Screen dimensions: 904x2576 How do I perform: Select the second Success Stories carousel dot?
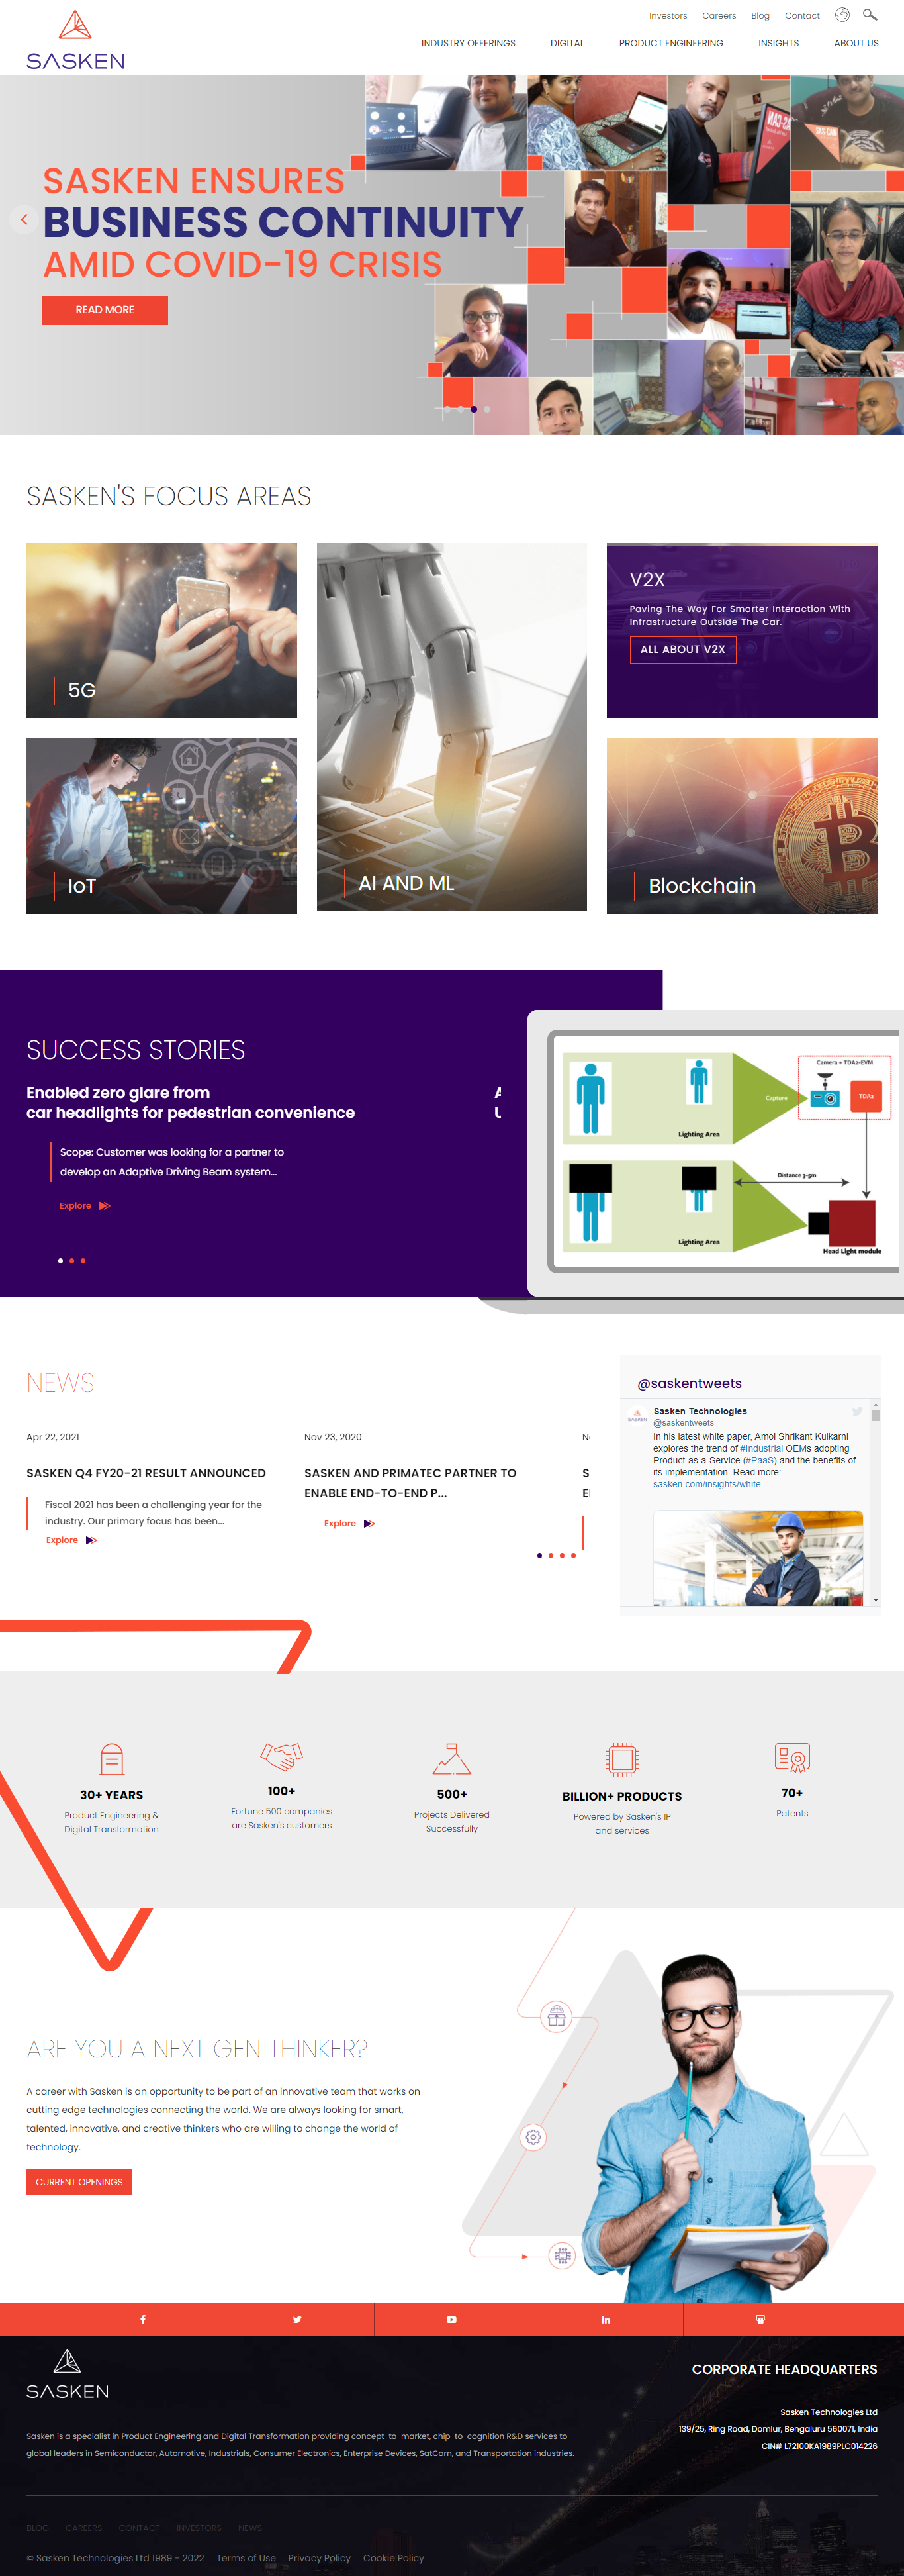coord(72,1260)
